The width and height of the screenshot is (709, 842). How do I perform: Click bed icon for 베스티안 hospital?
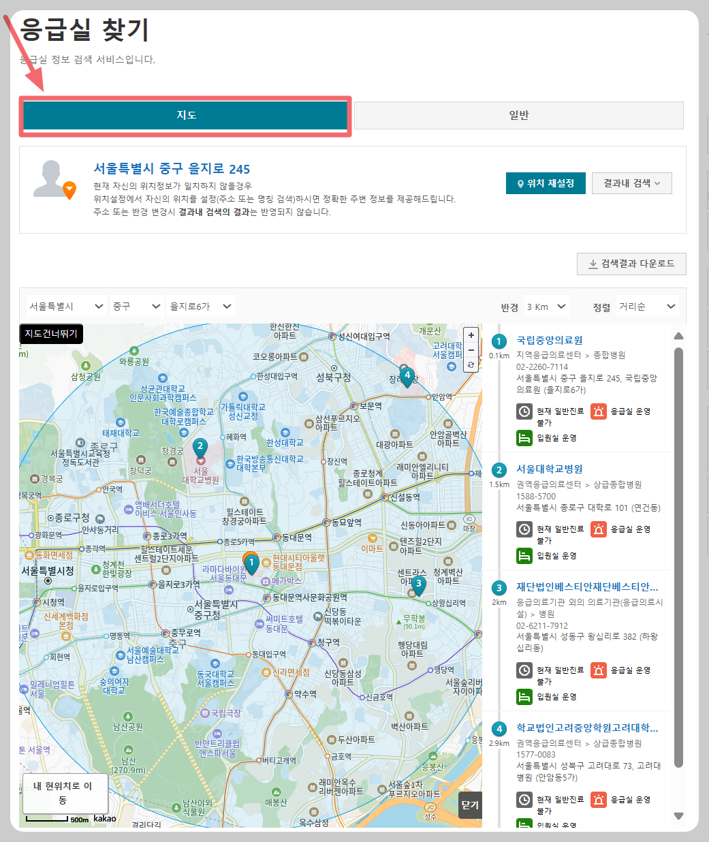coord(524,697)
